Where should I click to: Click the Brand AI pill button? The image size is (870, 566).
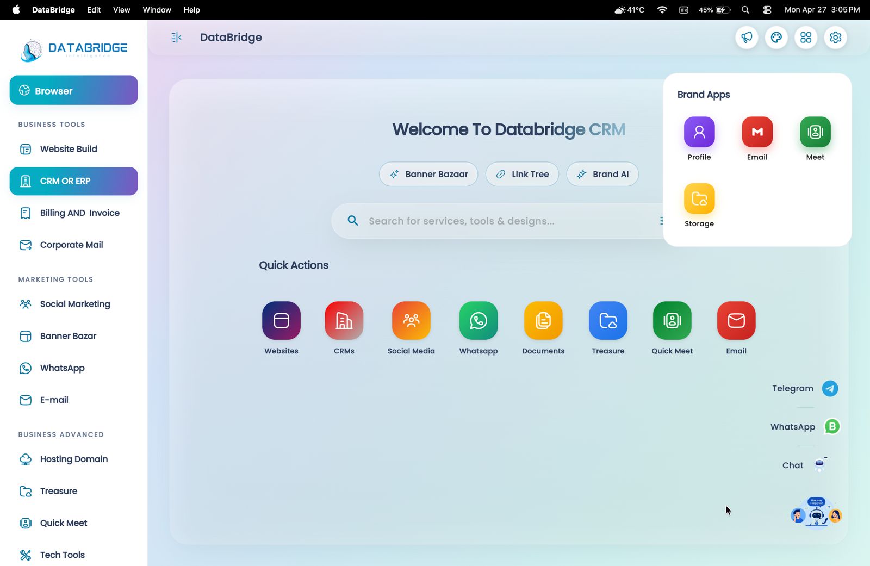pyautogui.click(x=602, y=174)
